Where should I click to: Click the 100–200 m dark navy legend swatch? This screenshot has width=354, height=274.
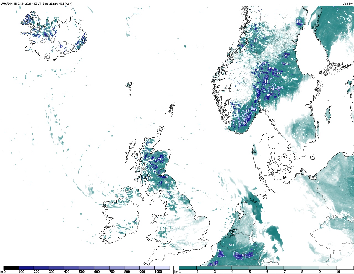click(26, 268)
